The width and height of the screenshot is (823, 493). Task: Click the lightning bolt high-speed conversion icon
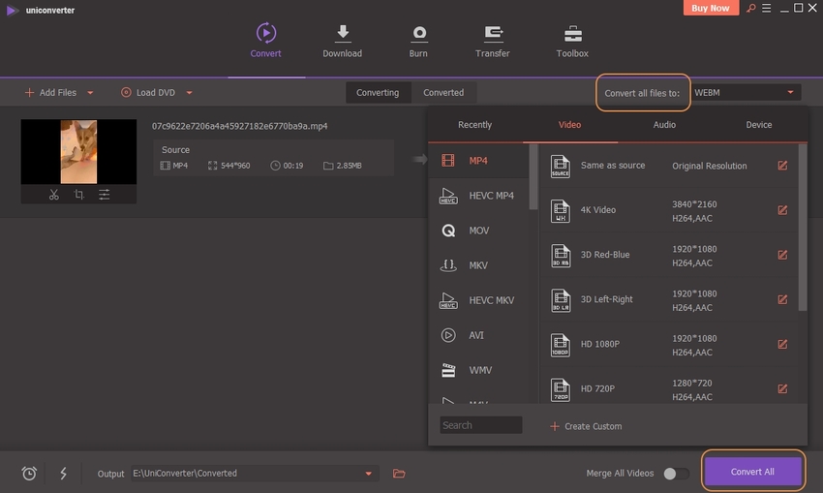pos(63,474)
